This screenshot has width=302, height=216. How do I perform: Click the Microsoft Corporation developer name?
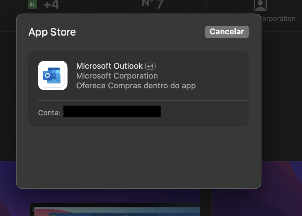coord(117,76)
